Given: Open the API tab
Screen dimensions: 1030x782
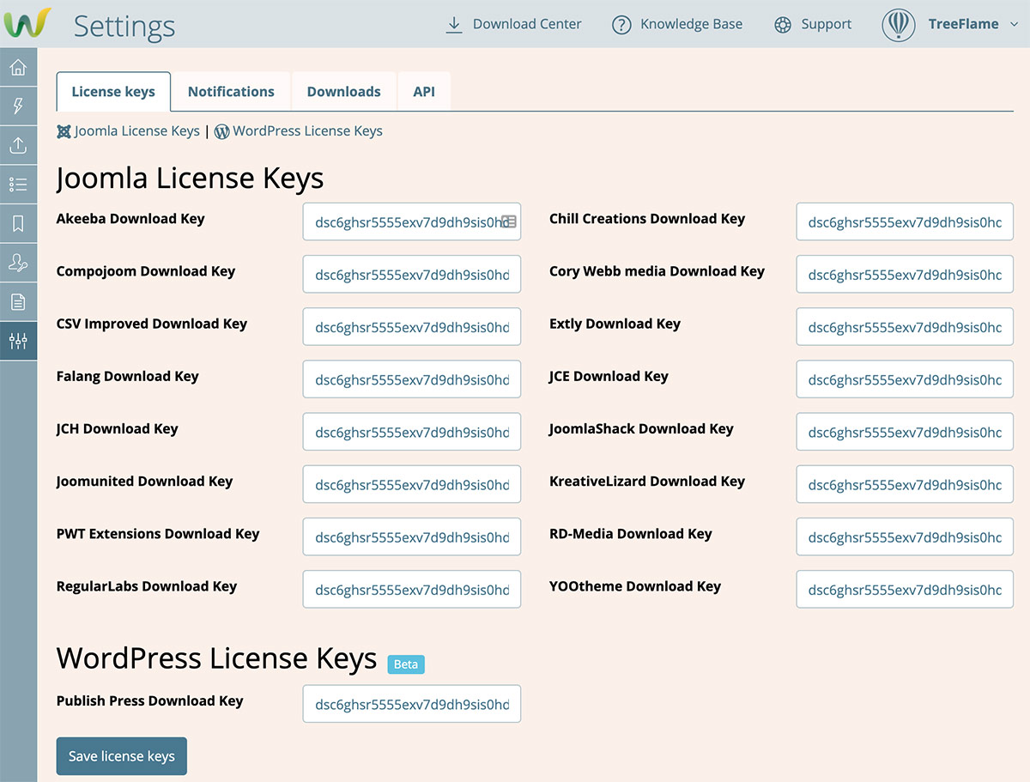Looking at the screenshot, I should (424, 92).
